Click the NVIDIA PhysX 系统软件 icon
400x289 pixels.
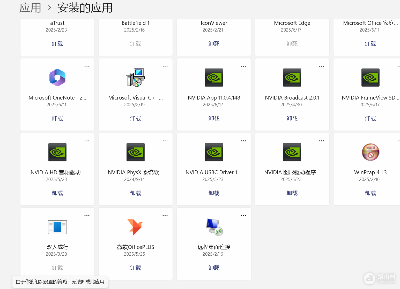[x=136, y=152]
